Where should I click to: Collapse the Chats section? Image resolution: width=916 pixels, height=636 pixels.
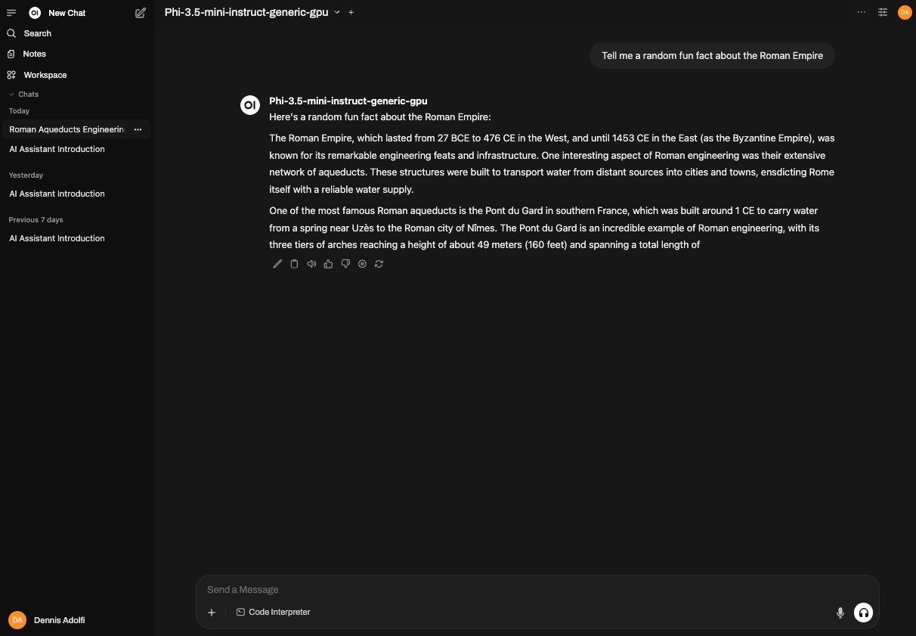click(23, 95)
